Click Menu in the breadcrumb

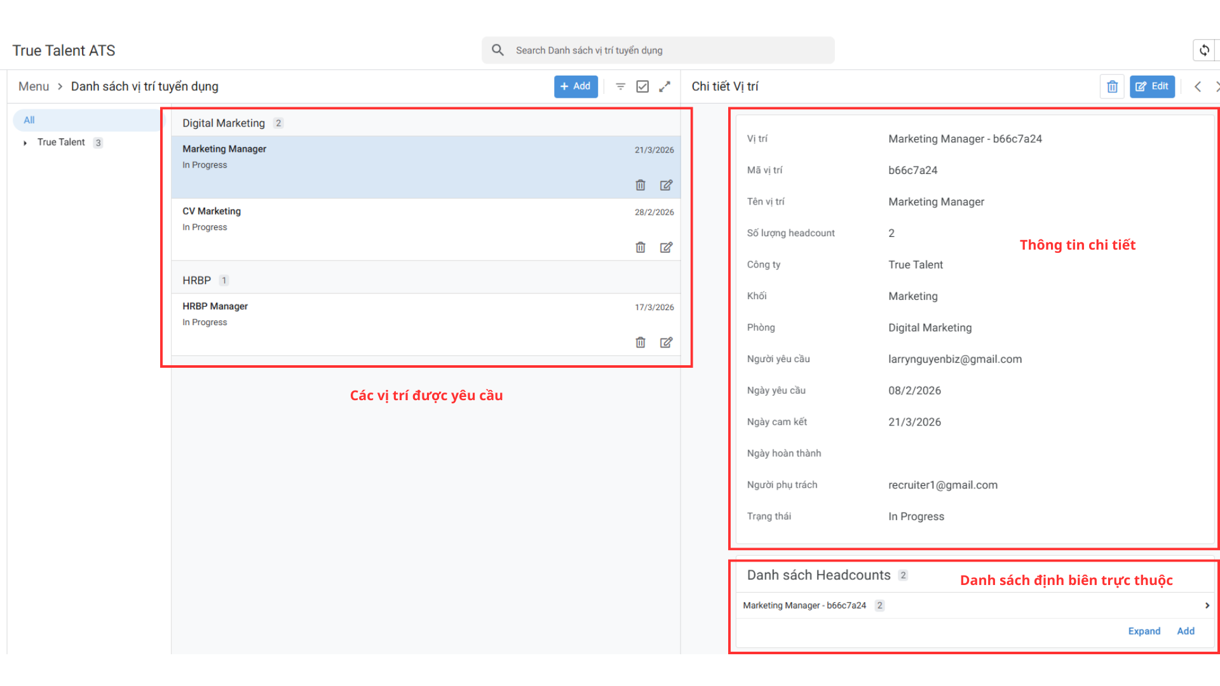(x=34, y=86)
